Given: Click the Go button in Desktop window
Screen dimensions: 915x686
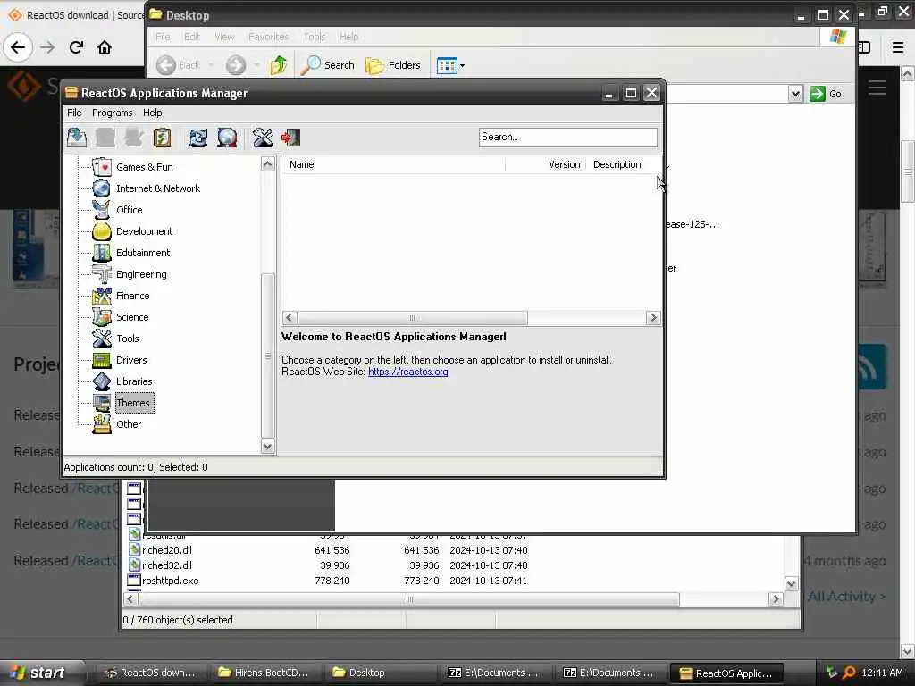Looking at the screenshot, I should 826,93.
